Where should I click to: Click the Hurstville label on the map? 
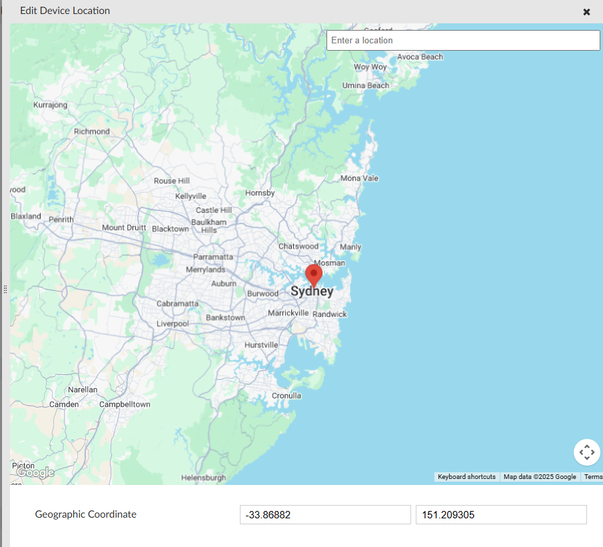tap(261, 345)
